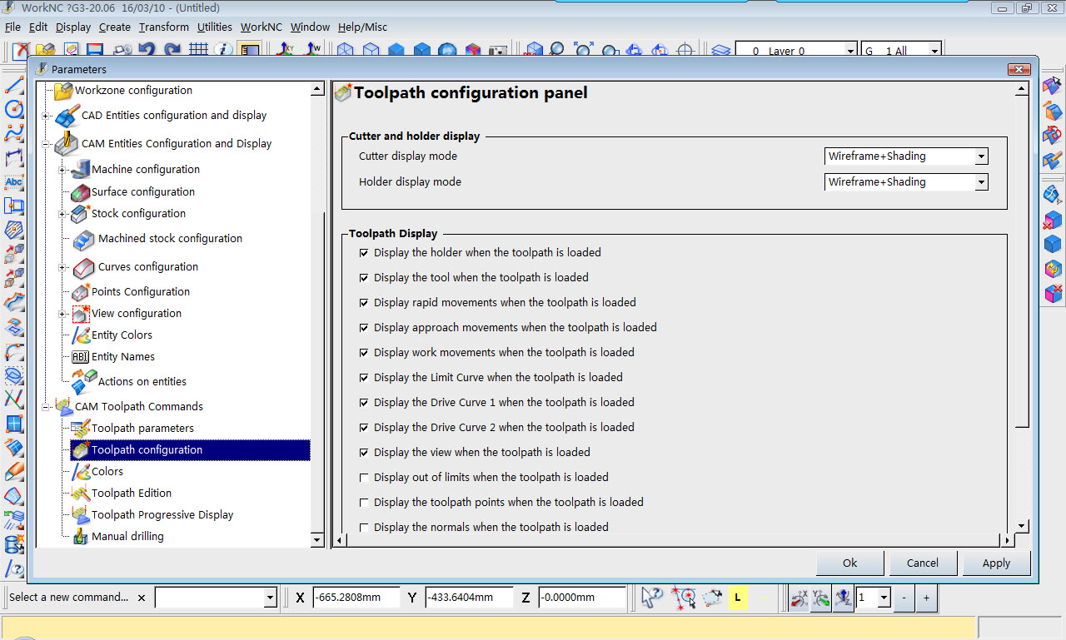The image size is (1066, 640).
Task: Click the Entity Colors palette icon
Action: 80,335
